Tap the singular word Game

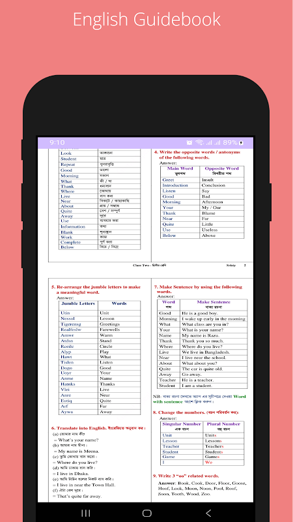[169, 457]
